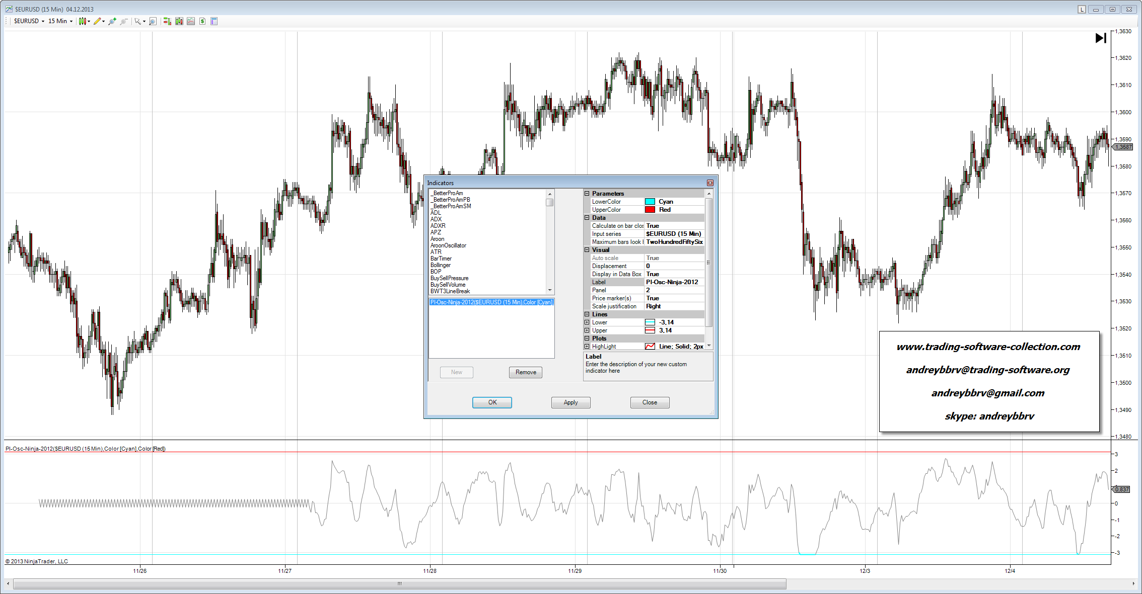Open the pencil drawing tools menu
1142x594 pixels.
pos(98,21)
